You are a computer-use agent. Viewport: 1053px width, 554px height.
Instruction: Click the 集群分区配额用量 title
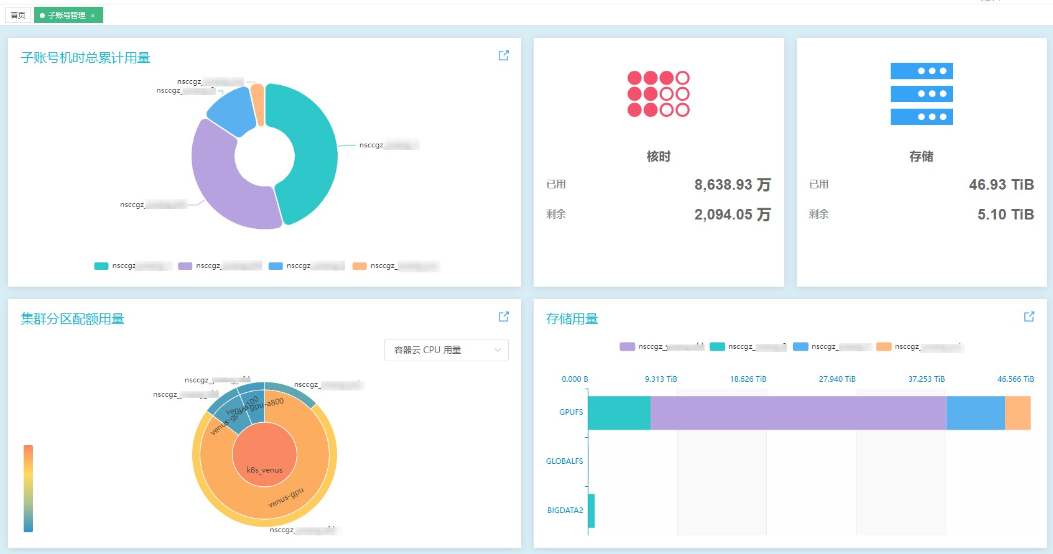(x=72, y=319)
